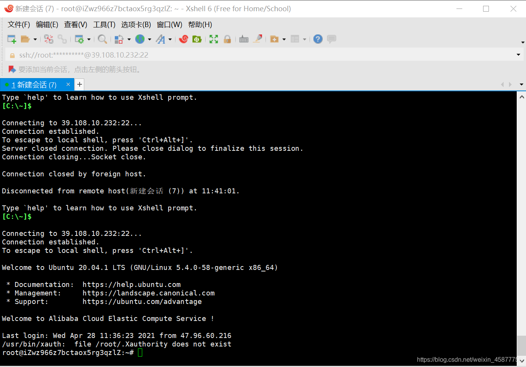The height and width of the screenshot is (367, 526).
Task: Click the add-session bookmark arrow icon
Action: click(x=12, y=70)
